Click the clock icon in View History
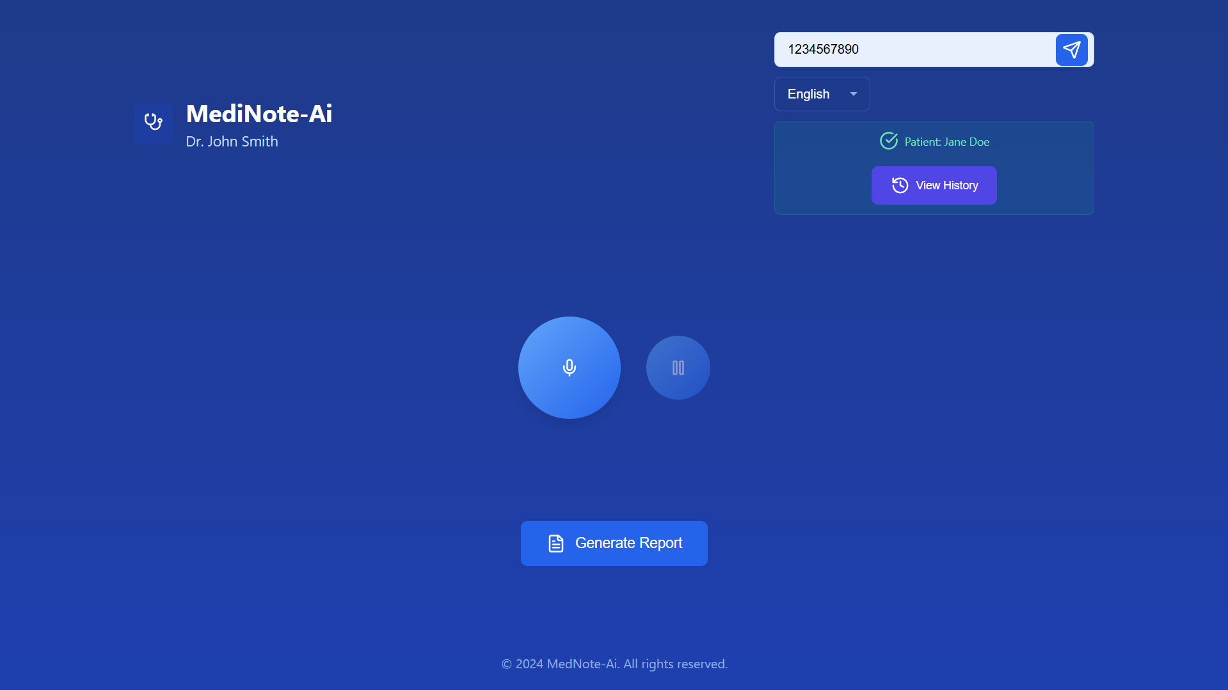The image size is (1228, 690). click(900, 185)
